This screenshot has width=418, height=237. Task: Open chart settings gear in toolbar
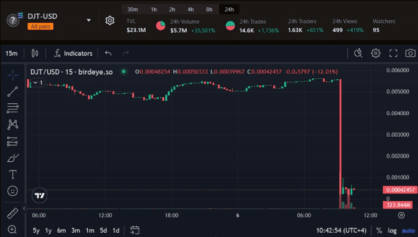[x=376, y=53]
